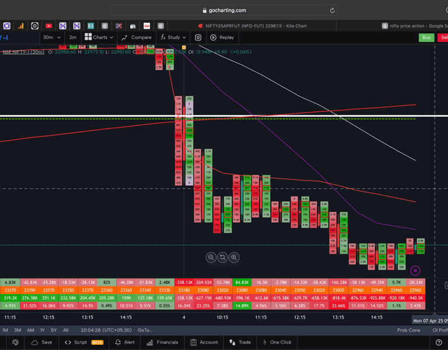Click the 10:15 time axis label

222,317
